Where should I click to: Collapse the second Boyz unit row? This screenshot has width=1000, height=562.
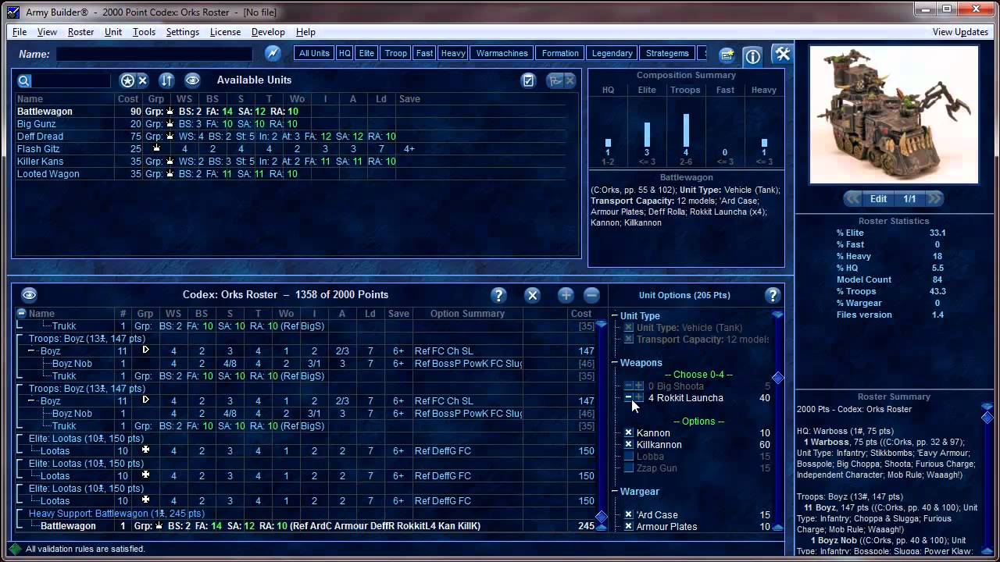32,401
